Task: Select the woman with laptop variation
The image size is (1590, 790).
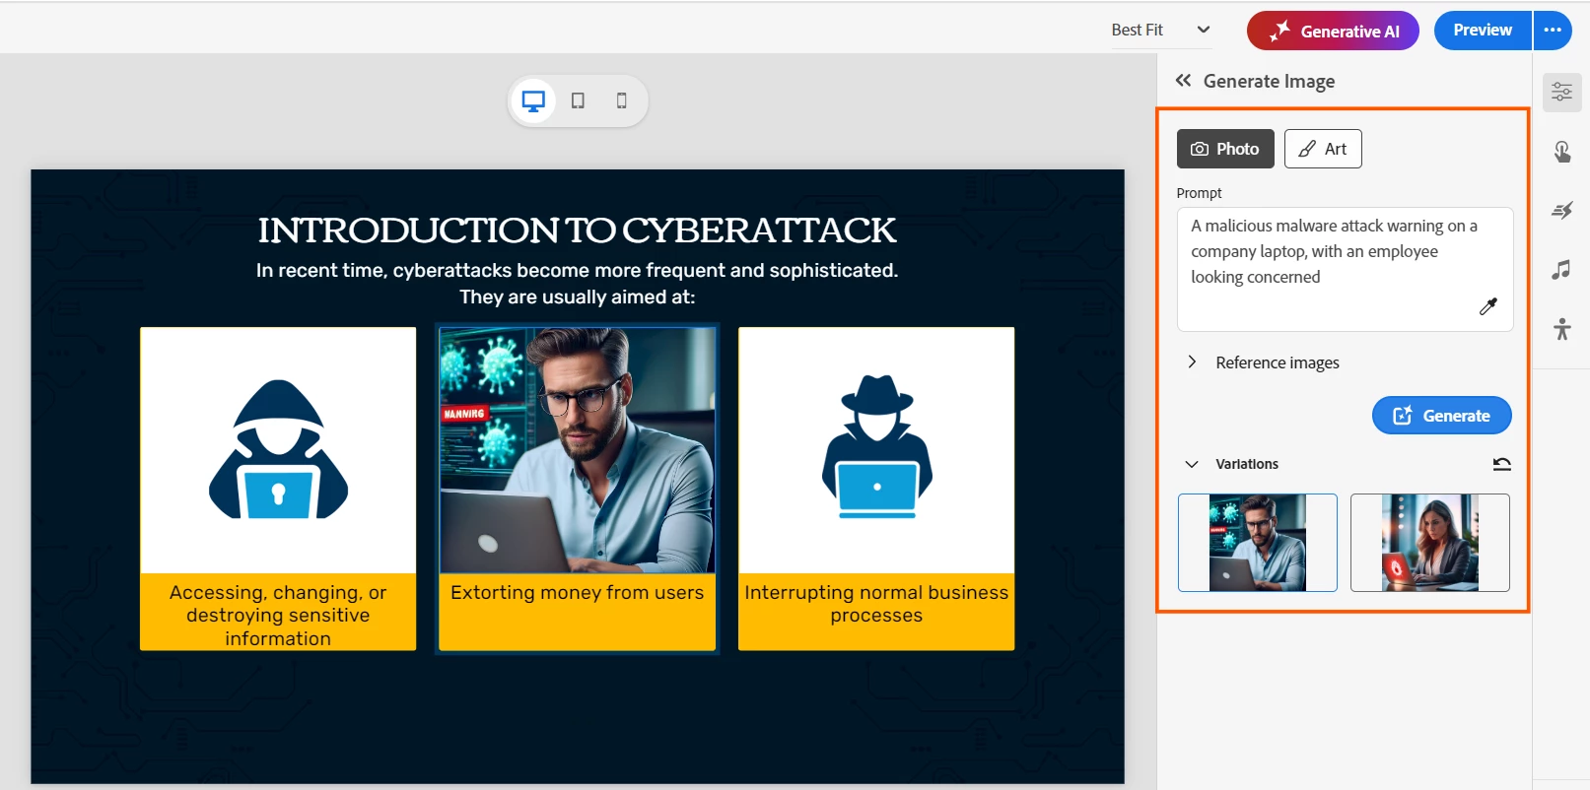Action: [1430, 543]
